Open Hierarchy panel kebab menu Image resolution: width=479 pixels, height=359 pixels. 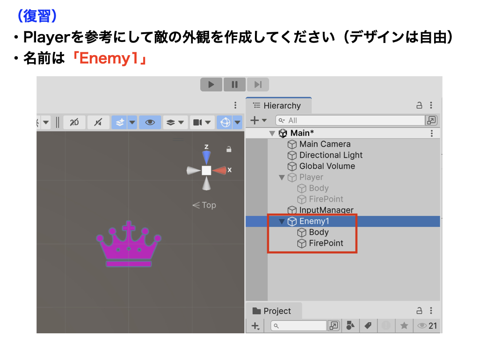point(431,105)
